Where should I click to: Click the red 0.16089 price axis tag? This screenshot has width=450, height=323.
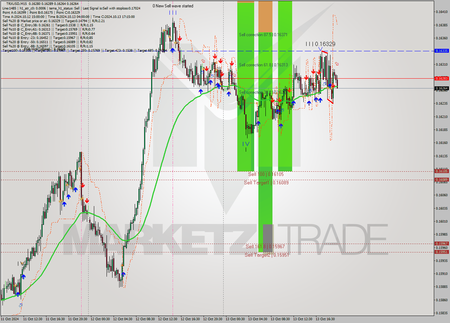(442, 179)
